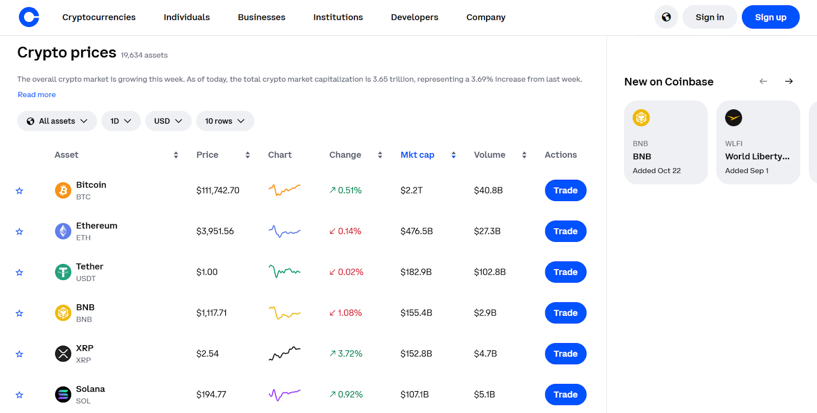Star Ethereum to add to watchlist
This screenshot has width=817, height=413.
coord(19,231)
